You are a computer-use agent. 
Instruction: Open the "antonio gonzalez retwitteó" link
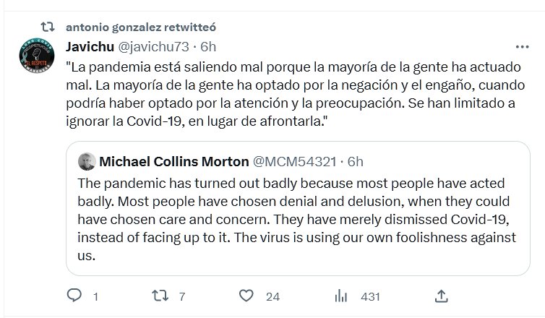[x=141, y=27]
